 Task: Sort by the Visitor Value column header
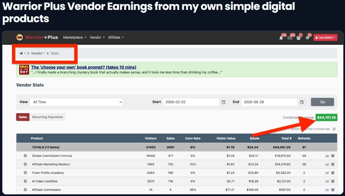coord(226,138)
